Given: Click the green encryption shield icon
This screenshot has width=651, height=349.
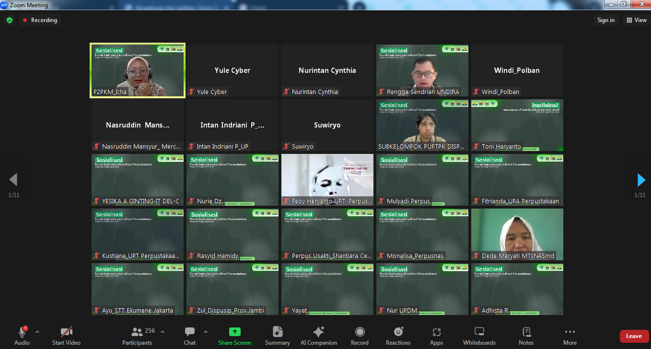Looking at the screenshot, I should [10, 20].
